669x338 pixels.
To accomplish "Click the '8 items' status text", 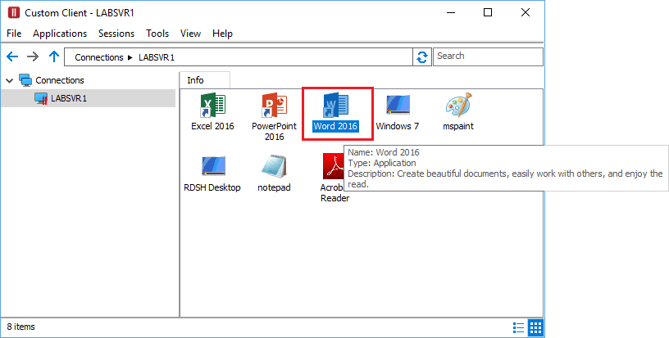I will pos(21,327).
